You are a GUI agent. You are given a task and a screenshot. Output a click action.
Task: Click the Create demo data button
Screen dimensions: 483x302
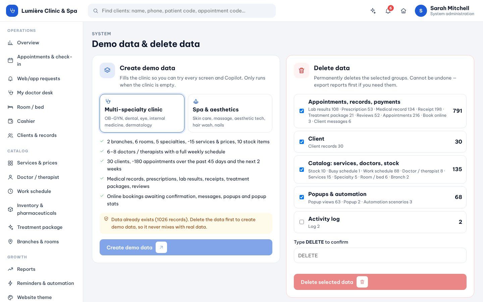point(186,247)
